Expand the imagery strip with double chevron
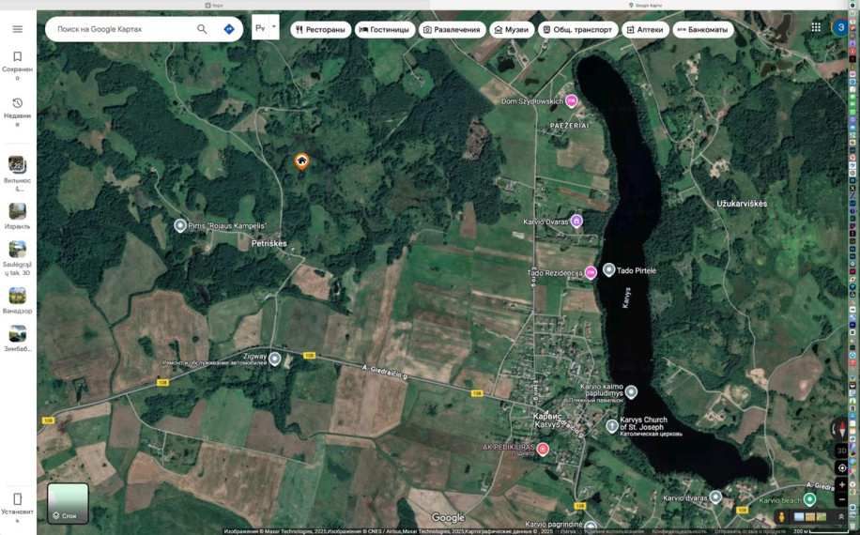Viewport: 860px width, 535px height. pyautogui.click(x=841, y=516)
